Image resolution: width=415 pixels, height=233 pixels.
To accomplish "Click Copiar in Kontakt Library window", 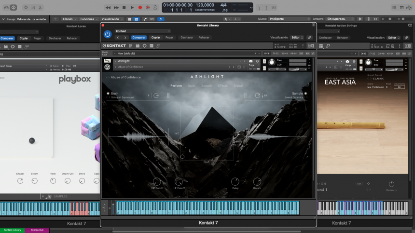I will tap(155, 38).
